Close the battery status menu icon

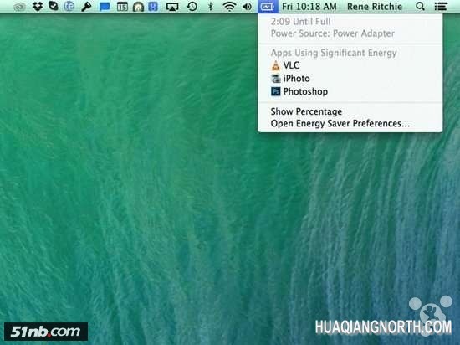(x=268, y=6)
